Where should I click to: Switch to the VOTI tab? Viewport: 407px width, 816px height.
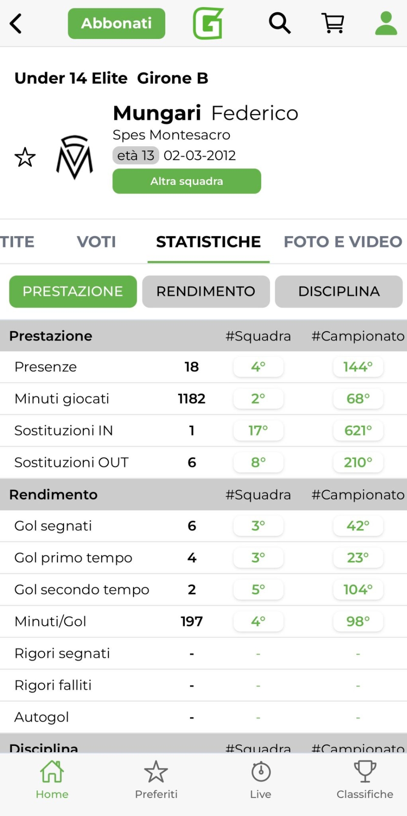pyautogui.click(x=96, y=242)
